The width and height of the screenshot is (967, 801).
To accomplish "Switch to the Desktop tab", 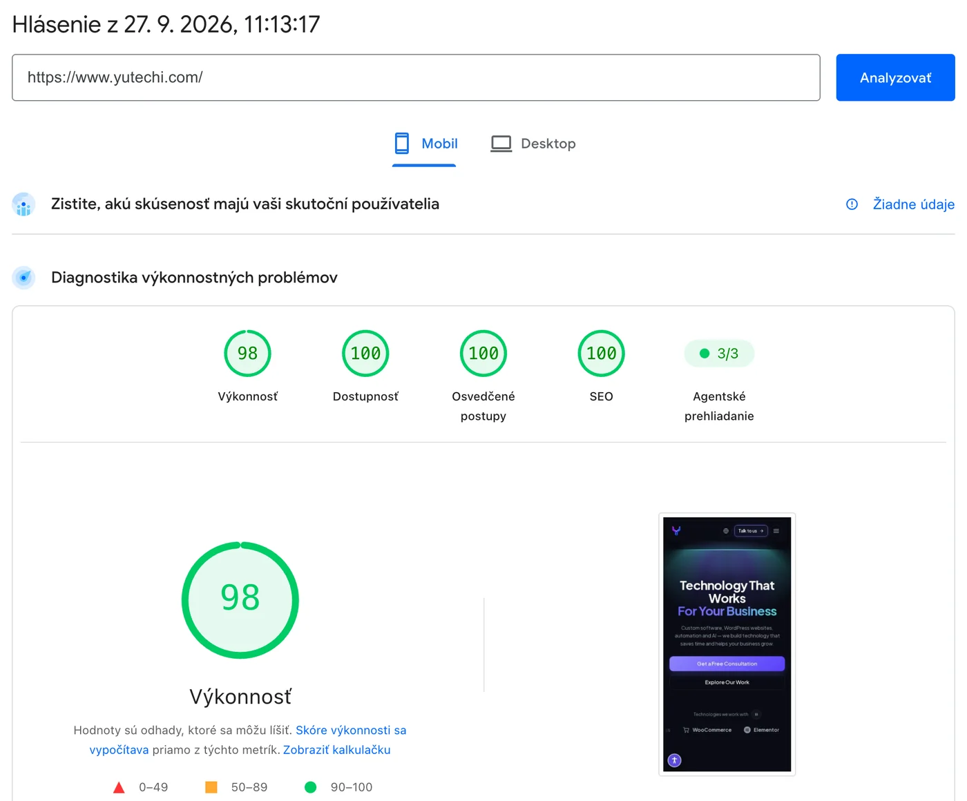I will (533, 144).
